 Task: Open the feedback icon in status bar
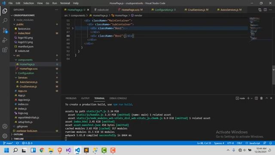265,143
